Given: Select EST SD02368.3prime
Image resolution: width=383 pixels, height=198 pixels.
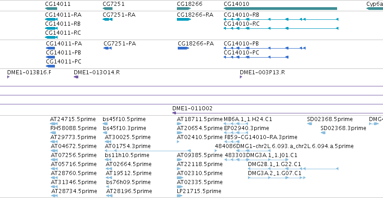Looking at the screenshot, I should click(x=343, y=128).
